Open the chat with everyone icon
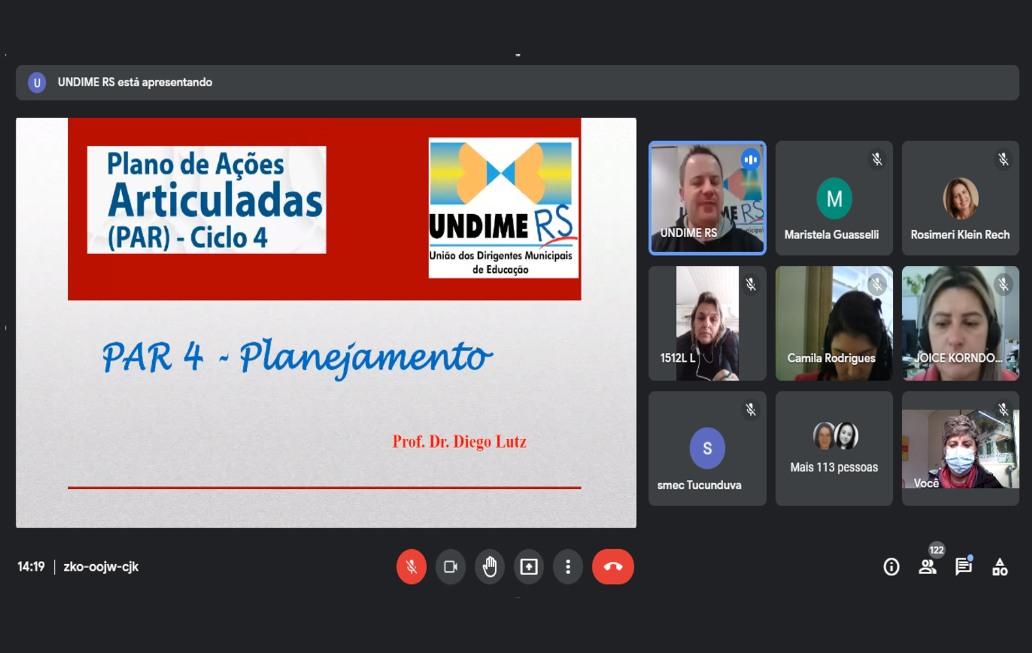Viewport: 1032px width, 653px height. pyautogui.click(x=963, y=567)
